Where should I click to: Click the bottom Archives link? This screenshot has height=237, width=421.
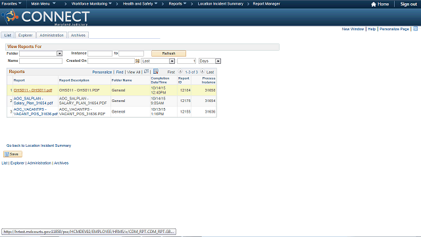61,163
